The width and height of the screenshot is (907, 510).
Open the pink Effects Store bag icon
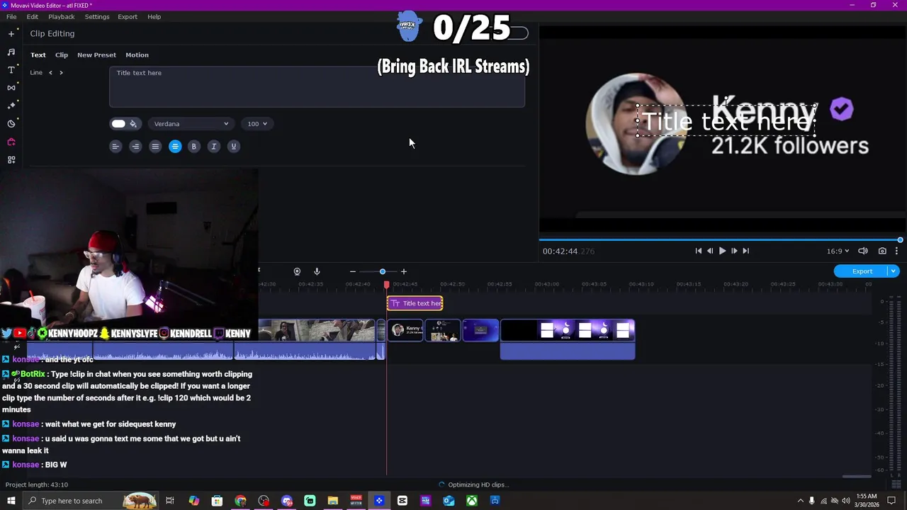(11, 142)
